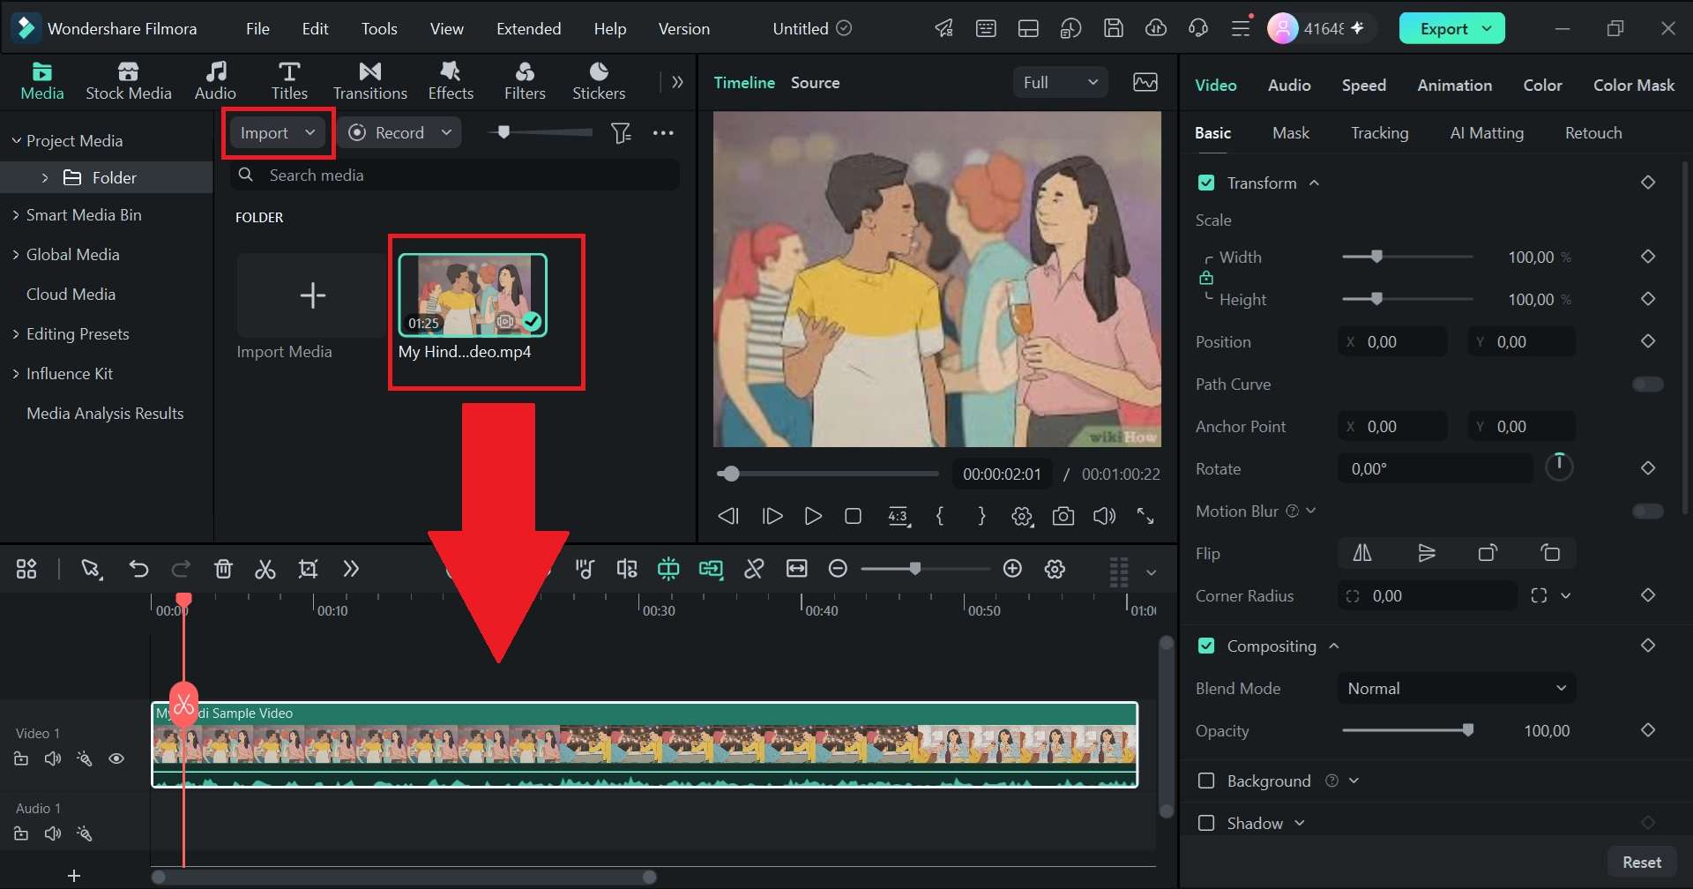Open the preview image scope icon
1693x889 pixels.
[1145, 82]
